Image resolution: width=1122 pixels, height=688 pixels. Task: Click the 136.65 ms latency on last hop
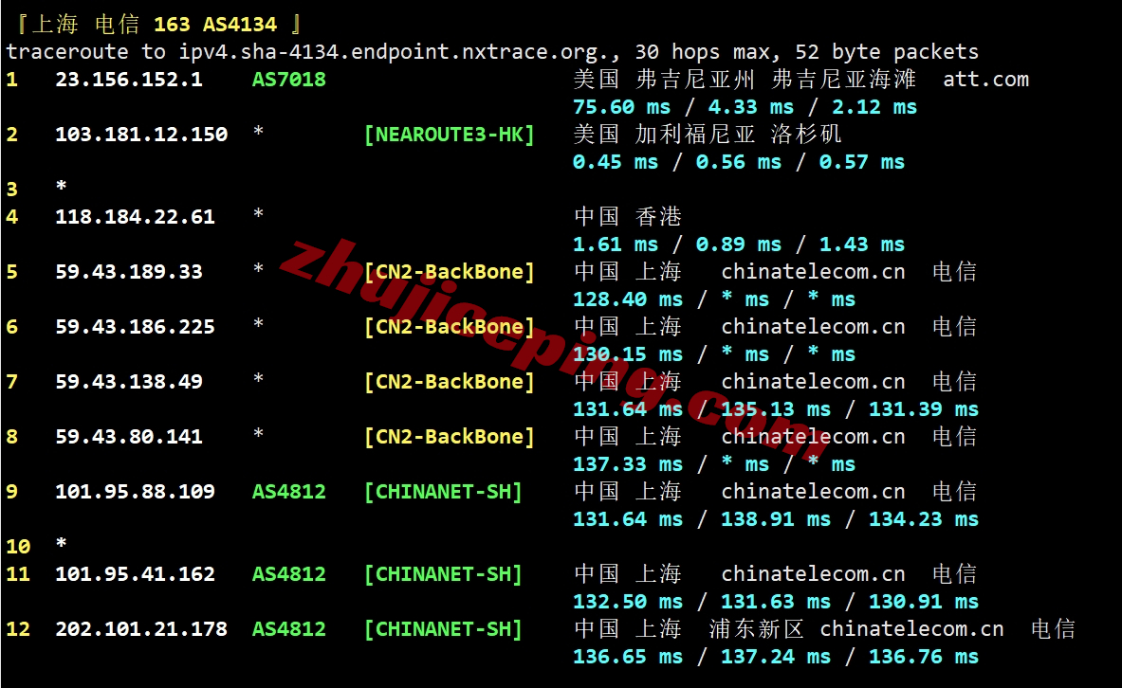point(627,657)
